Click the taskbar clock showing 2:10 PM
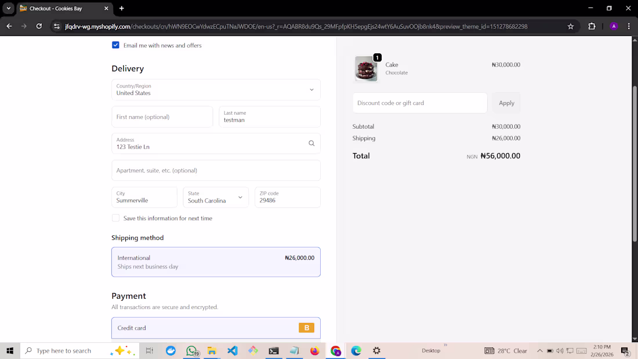638x359 pixels. (x=602, y=350)
